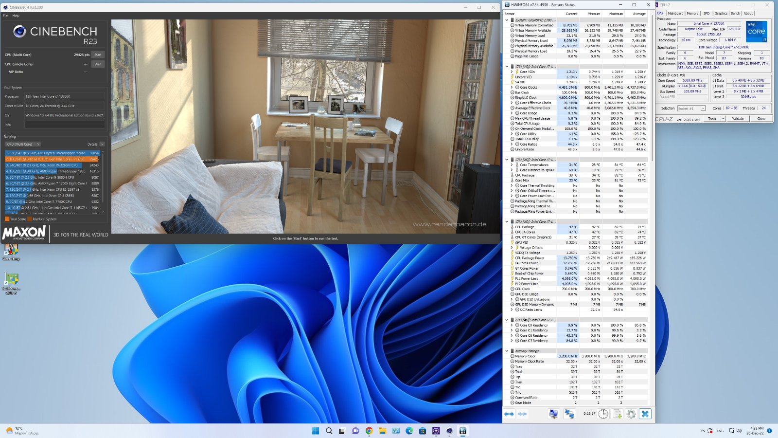Switch to CPU-Z Graphics tab
This screenshot has width=778, height=438.
[721, 14]
